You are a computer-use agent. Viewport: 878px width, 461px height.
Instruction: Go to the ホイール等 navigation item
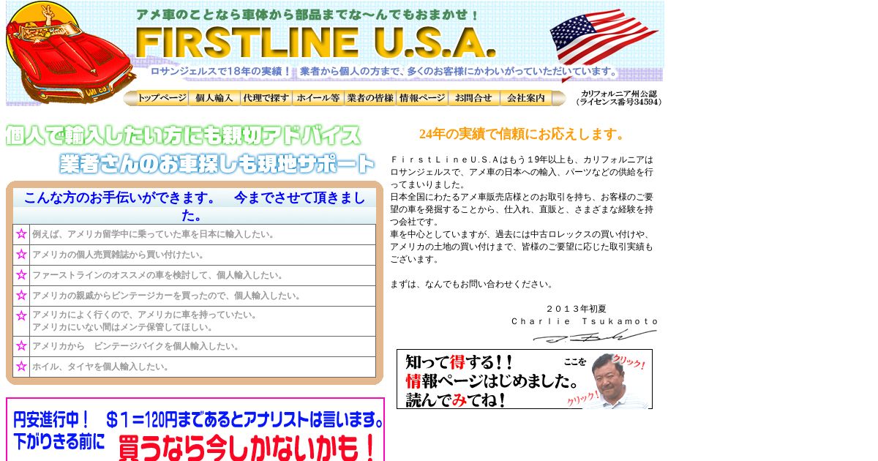(x=318, y=98)
